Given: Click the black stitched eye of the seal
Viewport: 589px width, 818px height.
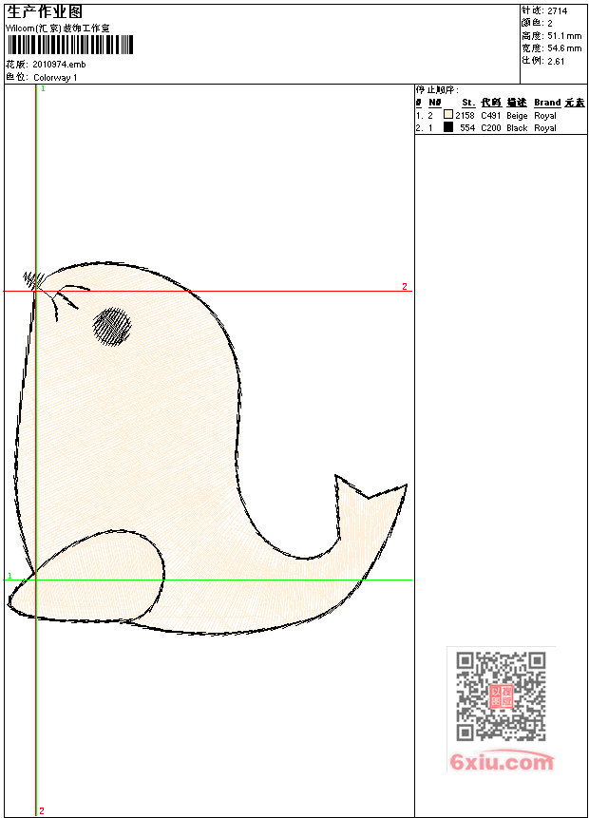Looking at the screenshot, I should click(x=112, y=326).
